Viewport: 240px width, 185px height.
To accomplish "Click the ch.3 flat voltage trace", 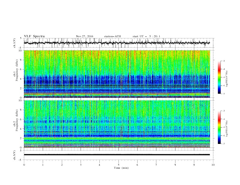I will coord(117,155).
